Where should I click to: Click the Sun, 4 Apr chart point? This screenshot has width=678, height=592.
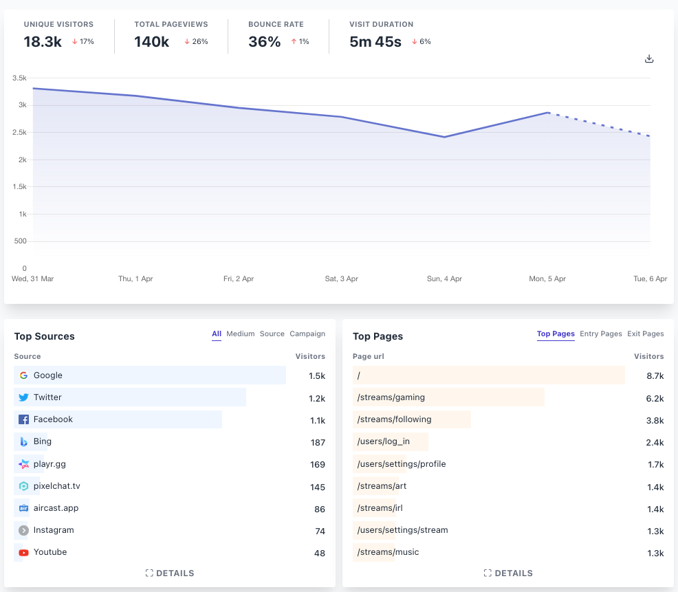[444, 137]
